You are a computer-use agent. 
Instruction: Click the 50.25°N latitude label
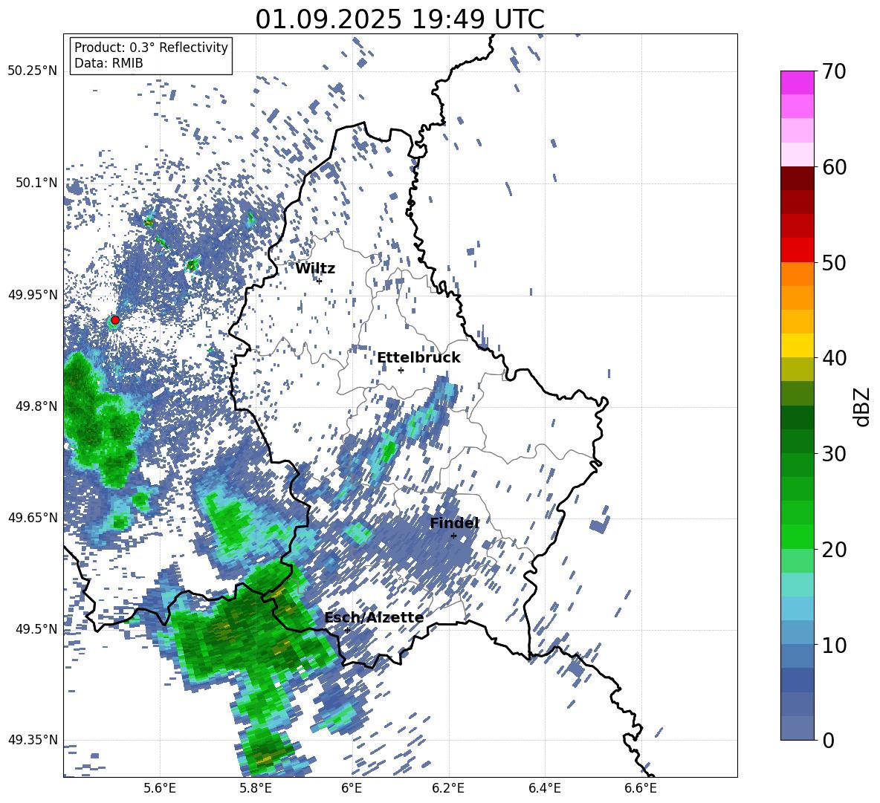click(x=33, y=71)
